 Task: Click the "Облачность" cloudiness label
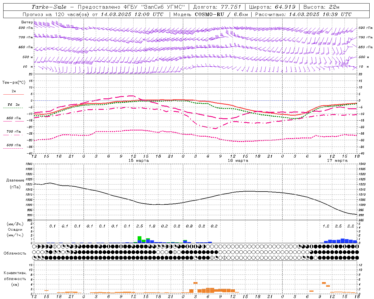15,253
